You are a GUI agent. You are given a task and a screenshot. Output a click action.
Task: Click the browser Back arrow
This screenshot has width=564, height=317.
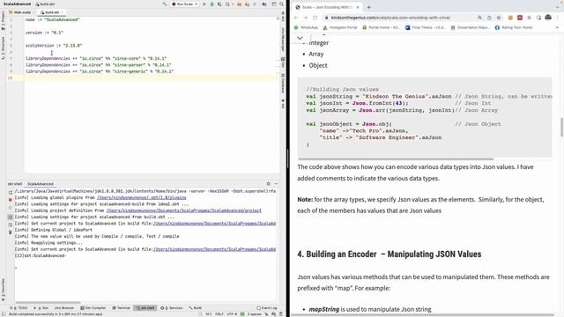point(296,18)
